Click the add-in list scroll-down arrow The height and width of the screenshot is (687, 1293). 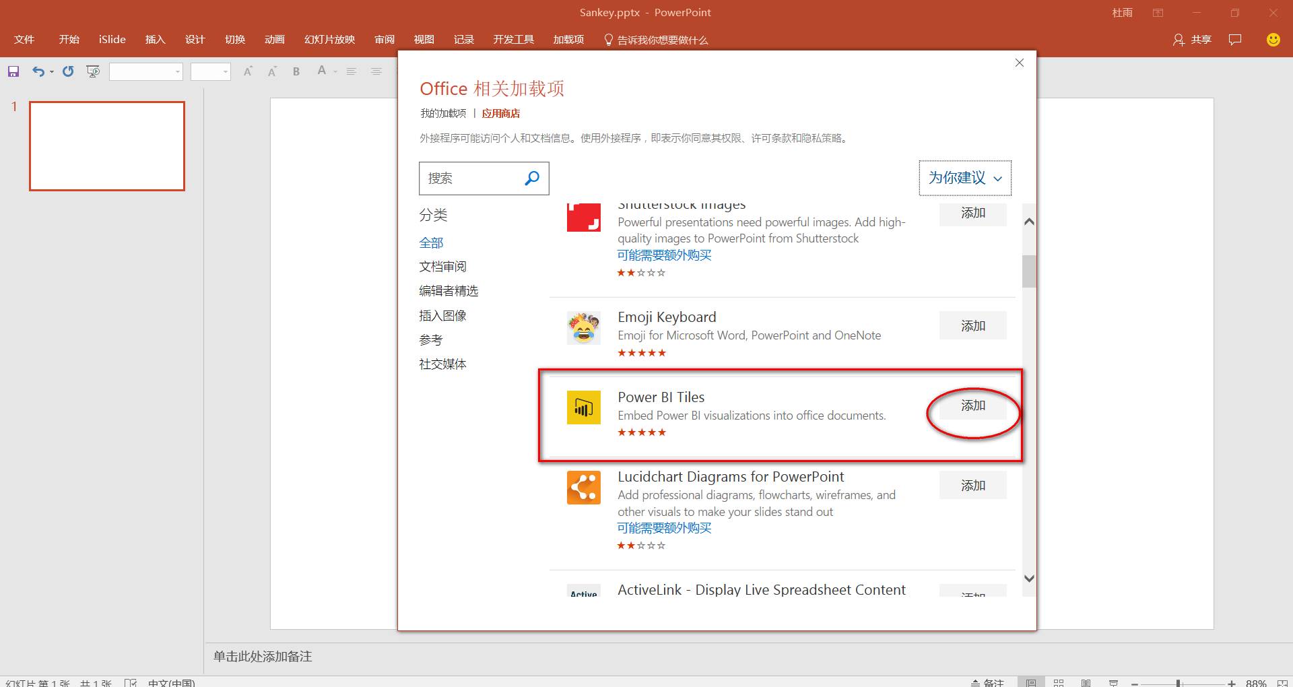(x=1028, y=579)
